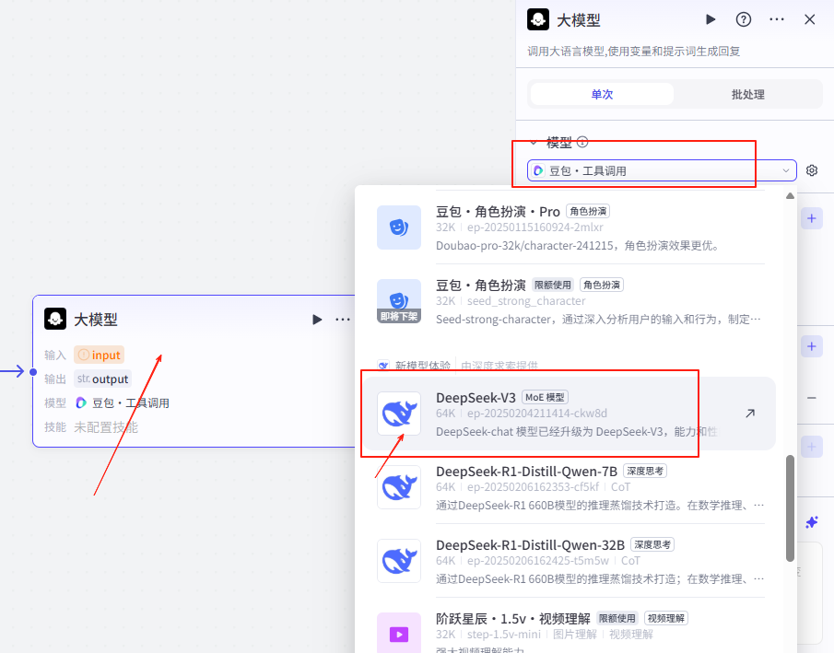
Task: Collapse the 模型 section chevron
Action: click(x=534, y=143)
